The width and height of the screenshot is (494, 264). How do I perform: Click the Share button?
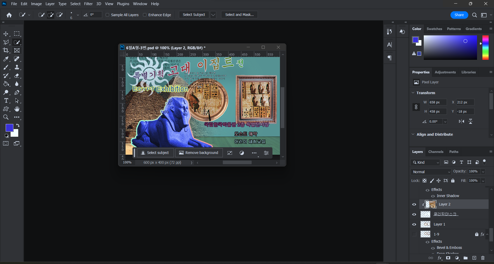tap(459, 15)
